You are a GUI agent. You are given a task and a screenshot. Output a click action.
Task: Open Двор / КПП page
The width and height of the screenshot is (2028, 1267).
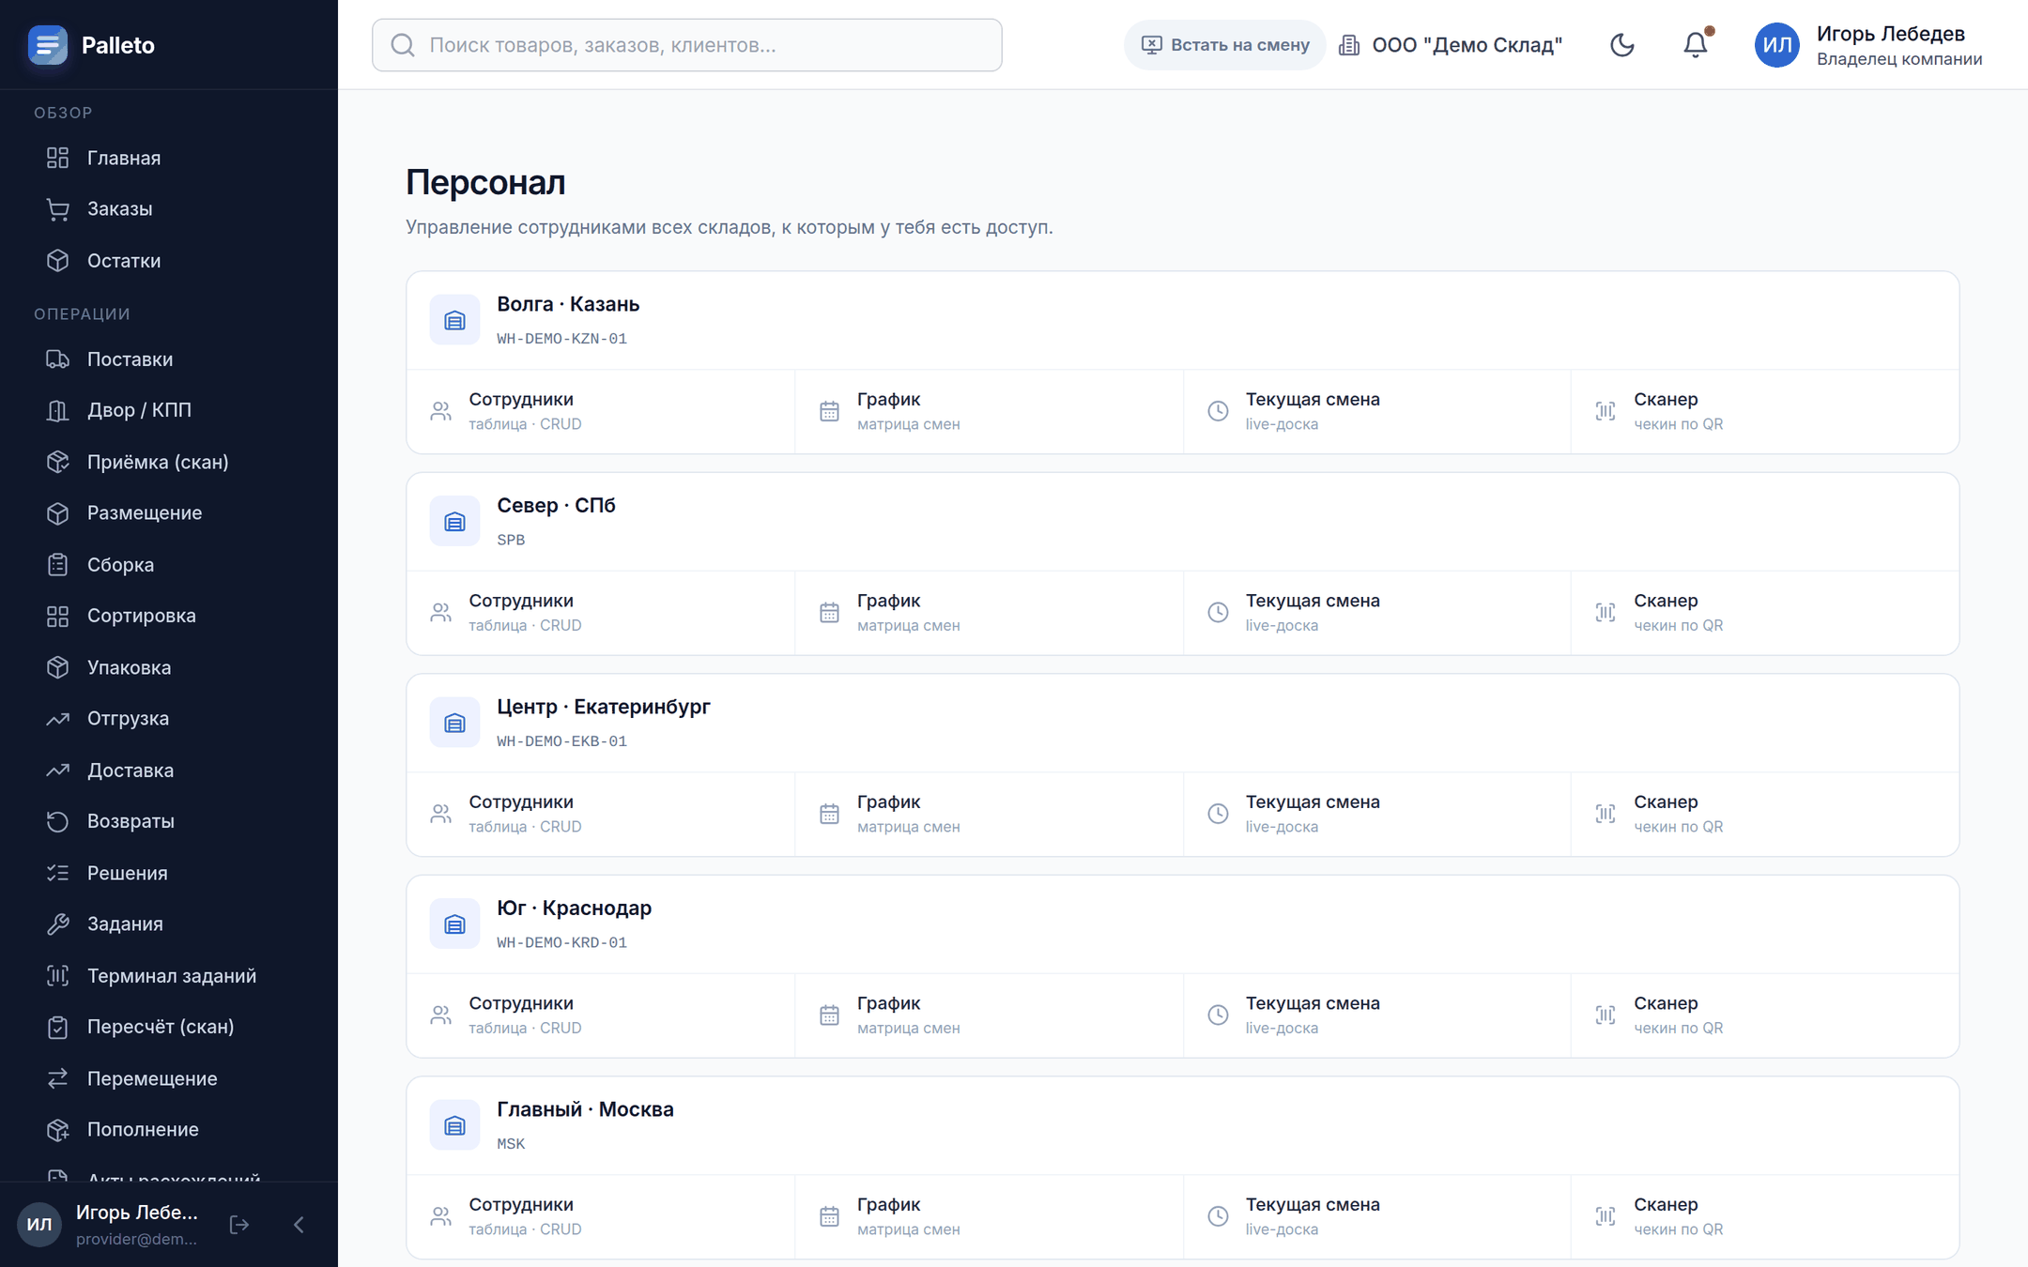point(169,410)
